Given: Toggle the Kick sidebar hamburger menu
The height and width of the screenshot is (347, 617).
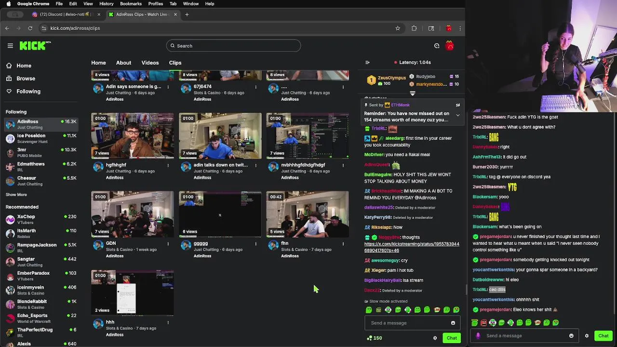Looking at the screenshot, I should coord(10,46).
